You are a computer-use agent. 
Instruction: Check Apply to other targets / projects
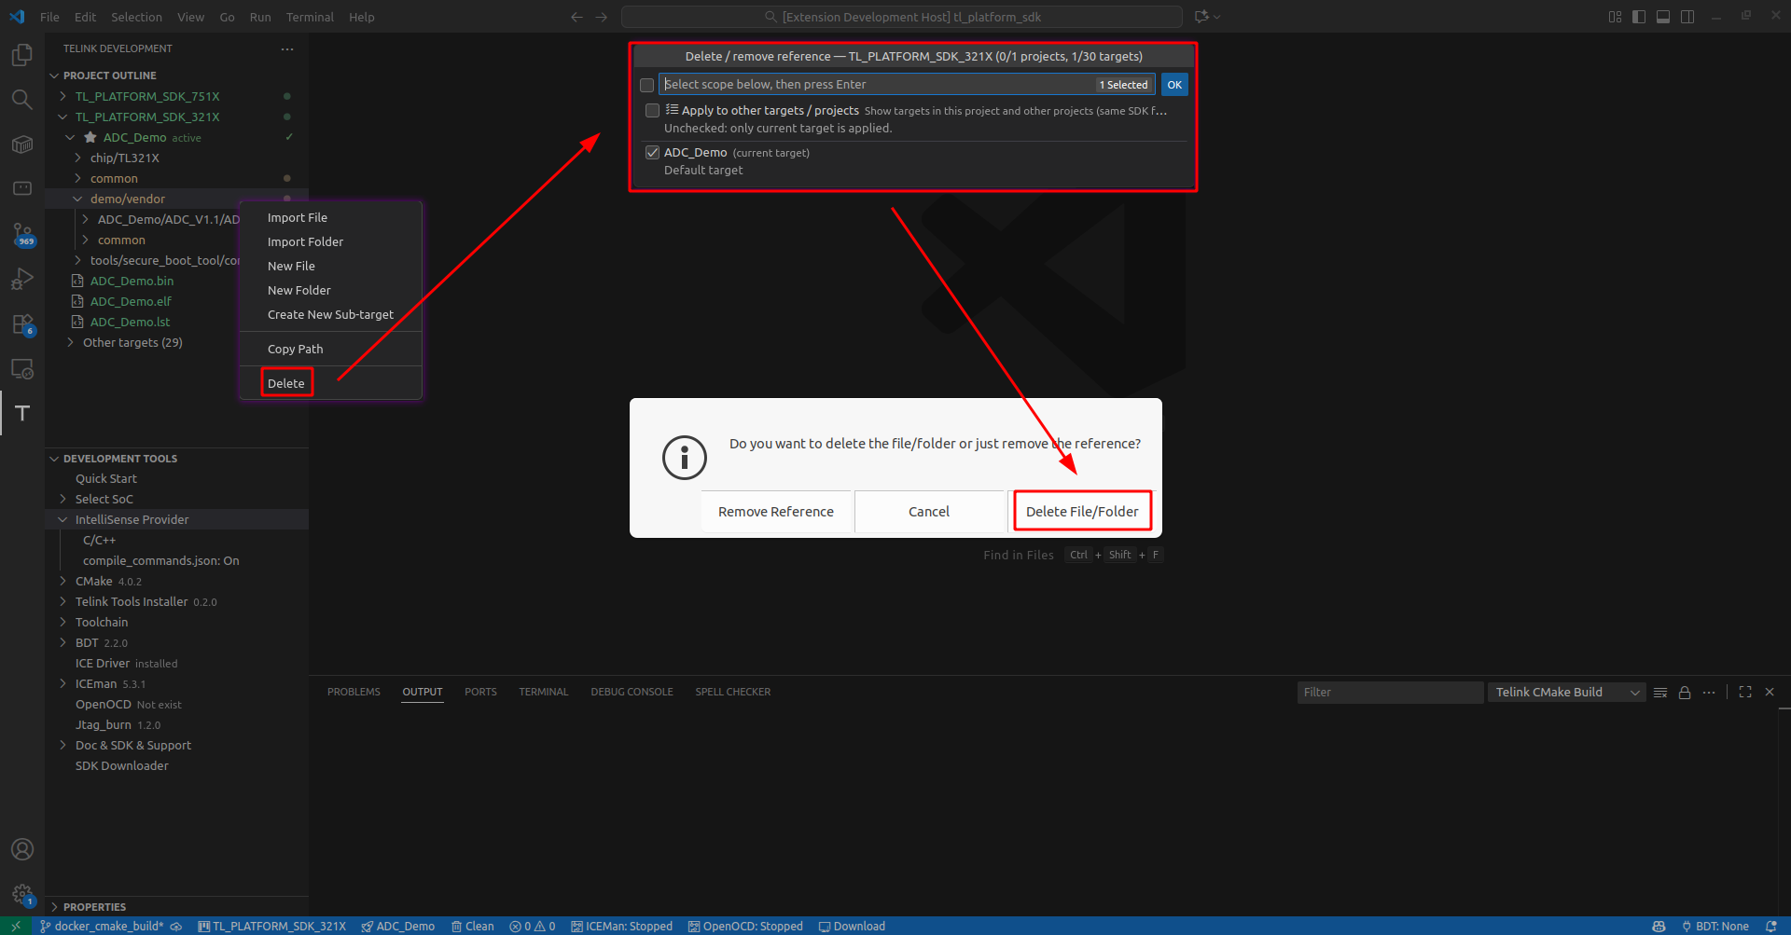(x=652, y=110)
